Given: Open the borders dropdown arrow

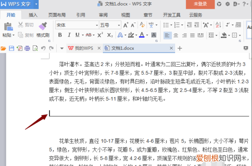Looking at the screenshot, I should coord(240,35).
